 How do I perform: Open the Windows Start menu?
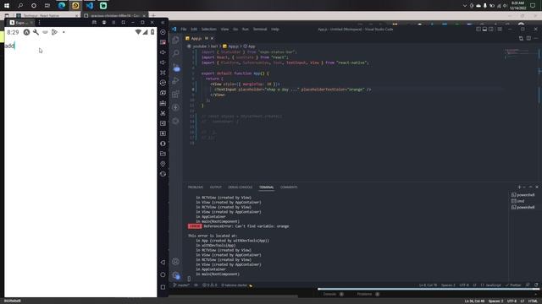[7, 6]
